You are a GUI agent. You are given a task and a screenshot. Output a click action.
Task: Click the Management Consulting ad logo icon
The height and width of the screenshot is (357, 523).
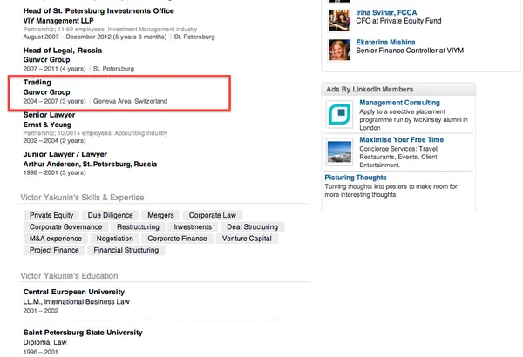point(339,114)
